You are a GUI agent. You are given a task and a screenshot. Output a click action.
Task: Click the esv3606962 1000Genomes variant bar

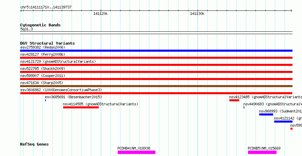156,93
